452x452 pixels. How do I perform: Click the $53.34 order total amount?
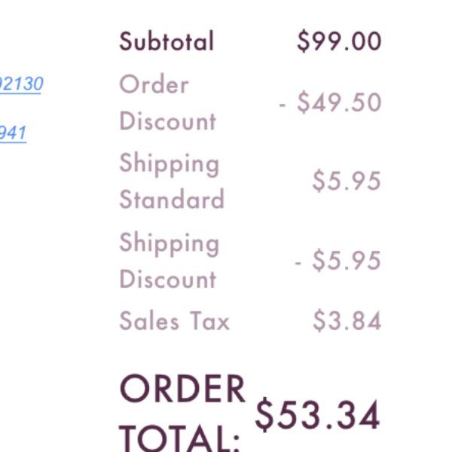click(x=317, y=415)
